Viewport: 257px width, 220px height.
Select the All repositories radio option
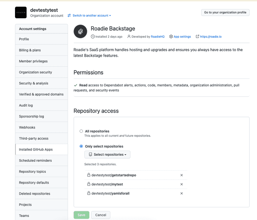(x=81, y=131)
